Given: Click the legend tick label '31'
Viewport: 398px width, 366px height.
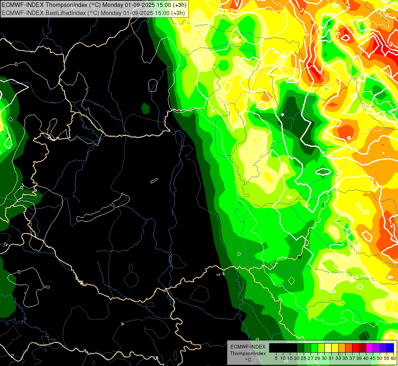Looking at the screenshot, I should click(331, 358).
